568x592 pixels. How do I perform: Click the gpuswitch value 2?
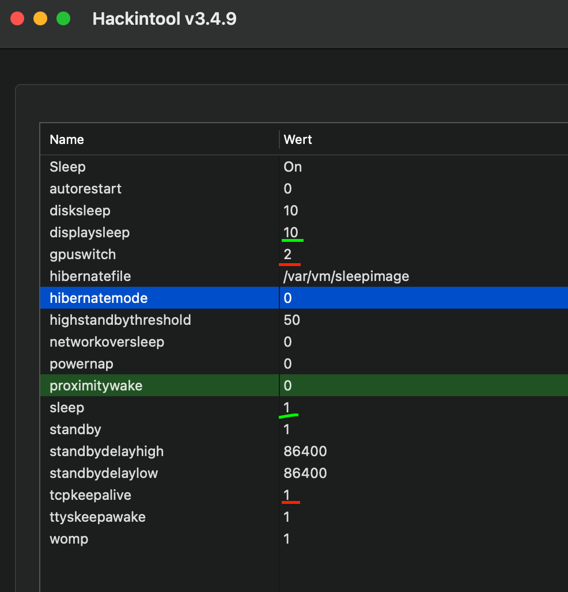pyautogui.click(x=288, y=255)
